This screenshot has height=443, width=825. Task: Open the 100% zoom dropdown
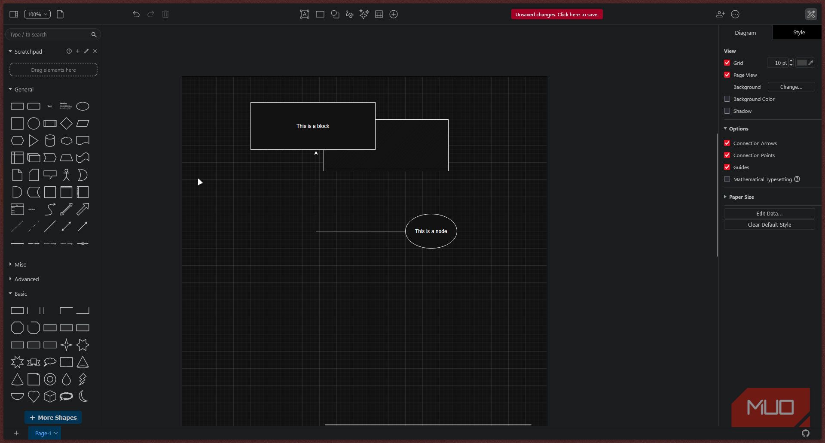[37, 14]
